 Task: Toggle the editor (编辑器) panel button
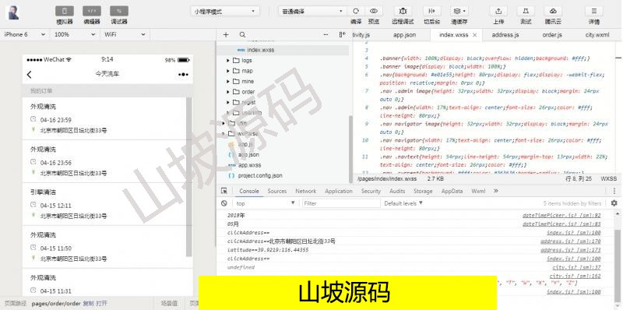(x=92, y=11)
